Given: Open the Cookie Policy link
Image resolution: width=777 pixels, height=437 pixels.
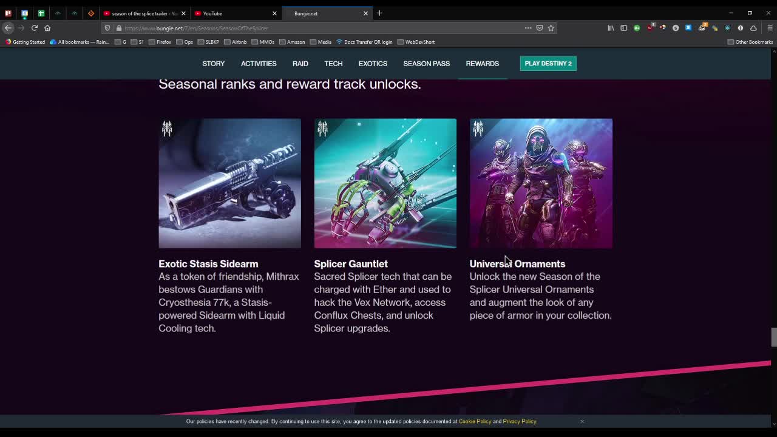Looking at the screenshot, I should (475, 421).
